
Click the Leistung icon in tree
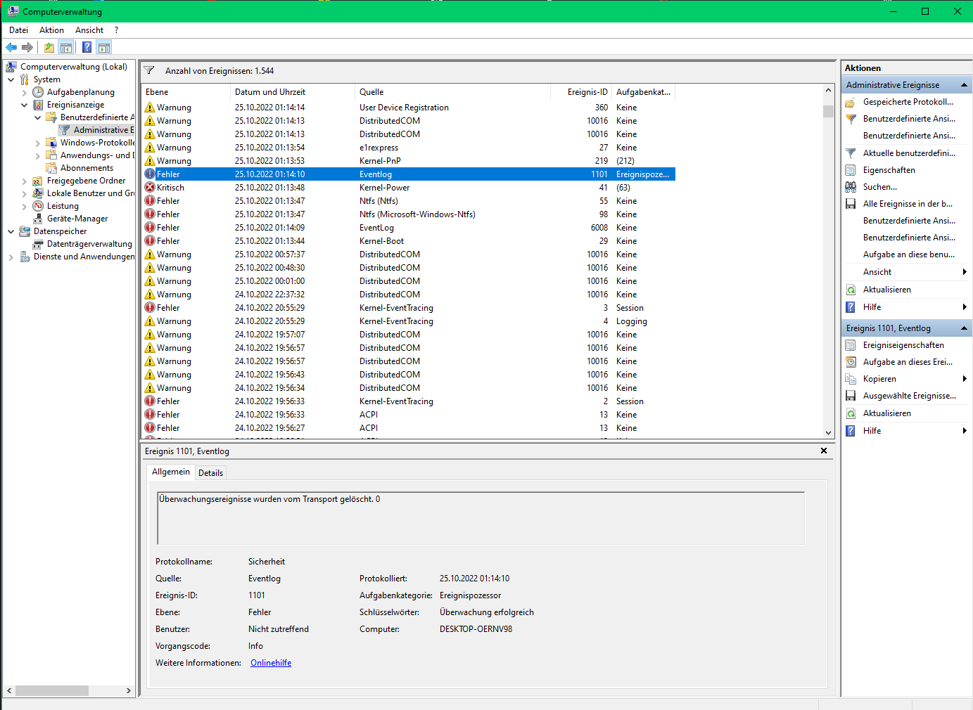coord(38,206)
